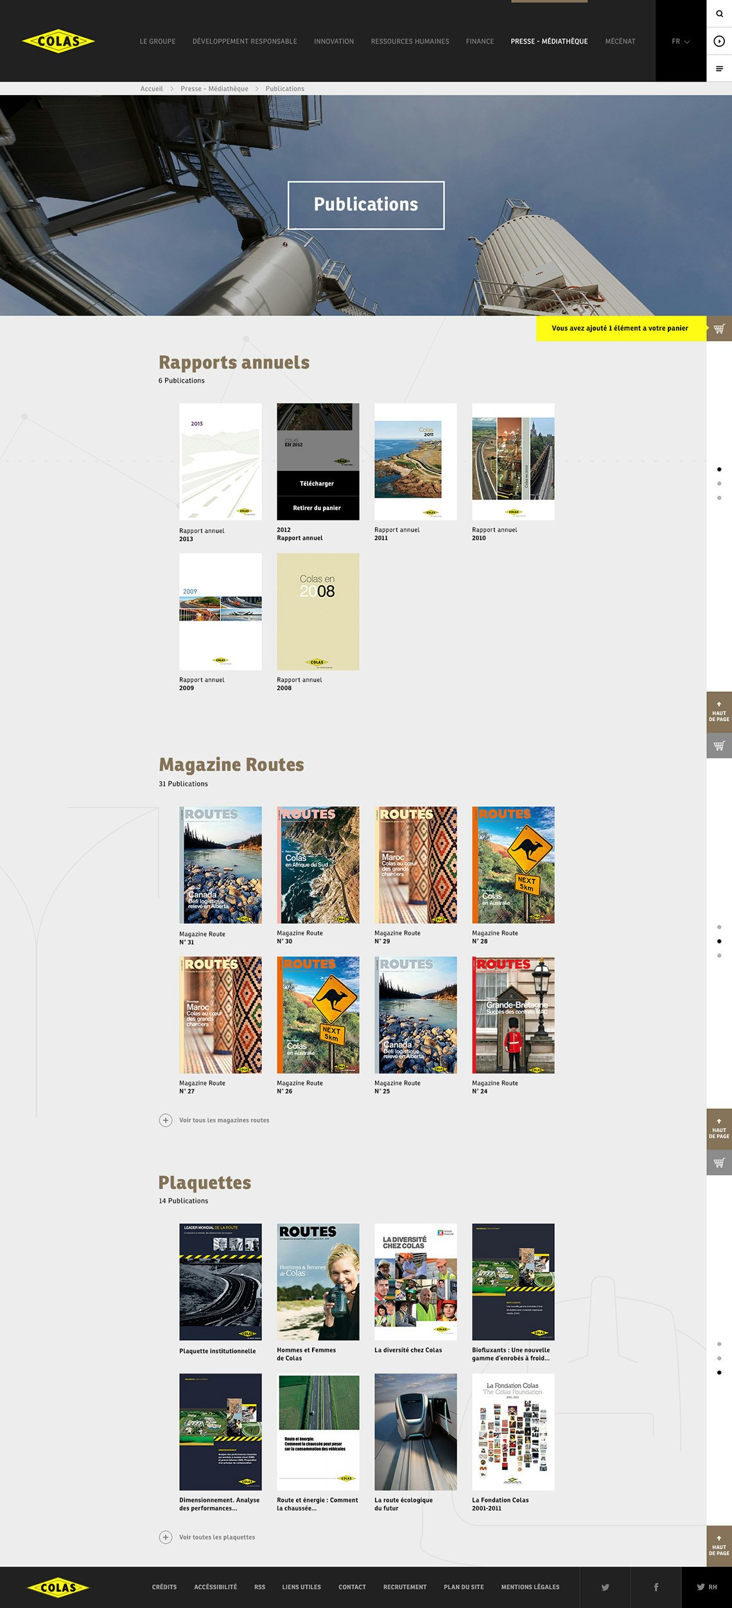Open La Fondation Colas 2001-2011 cover
The image size is (732, 1608).
click(x=513, y=1432)
